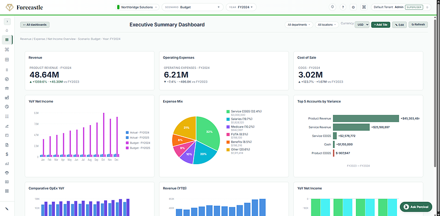Open the bar chart icon in the sidebar
Image resolution: width=440 pixels, height=216 pixels.
tap(7, 163)
